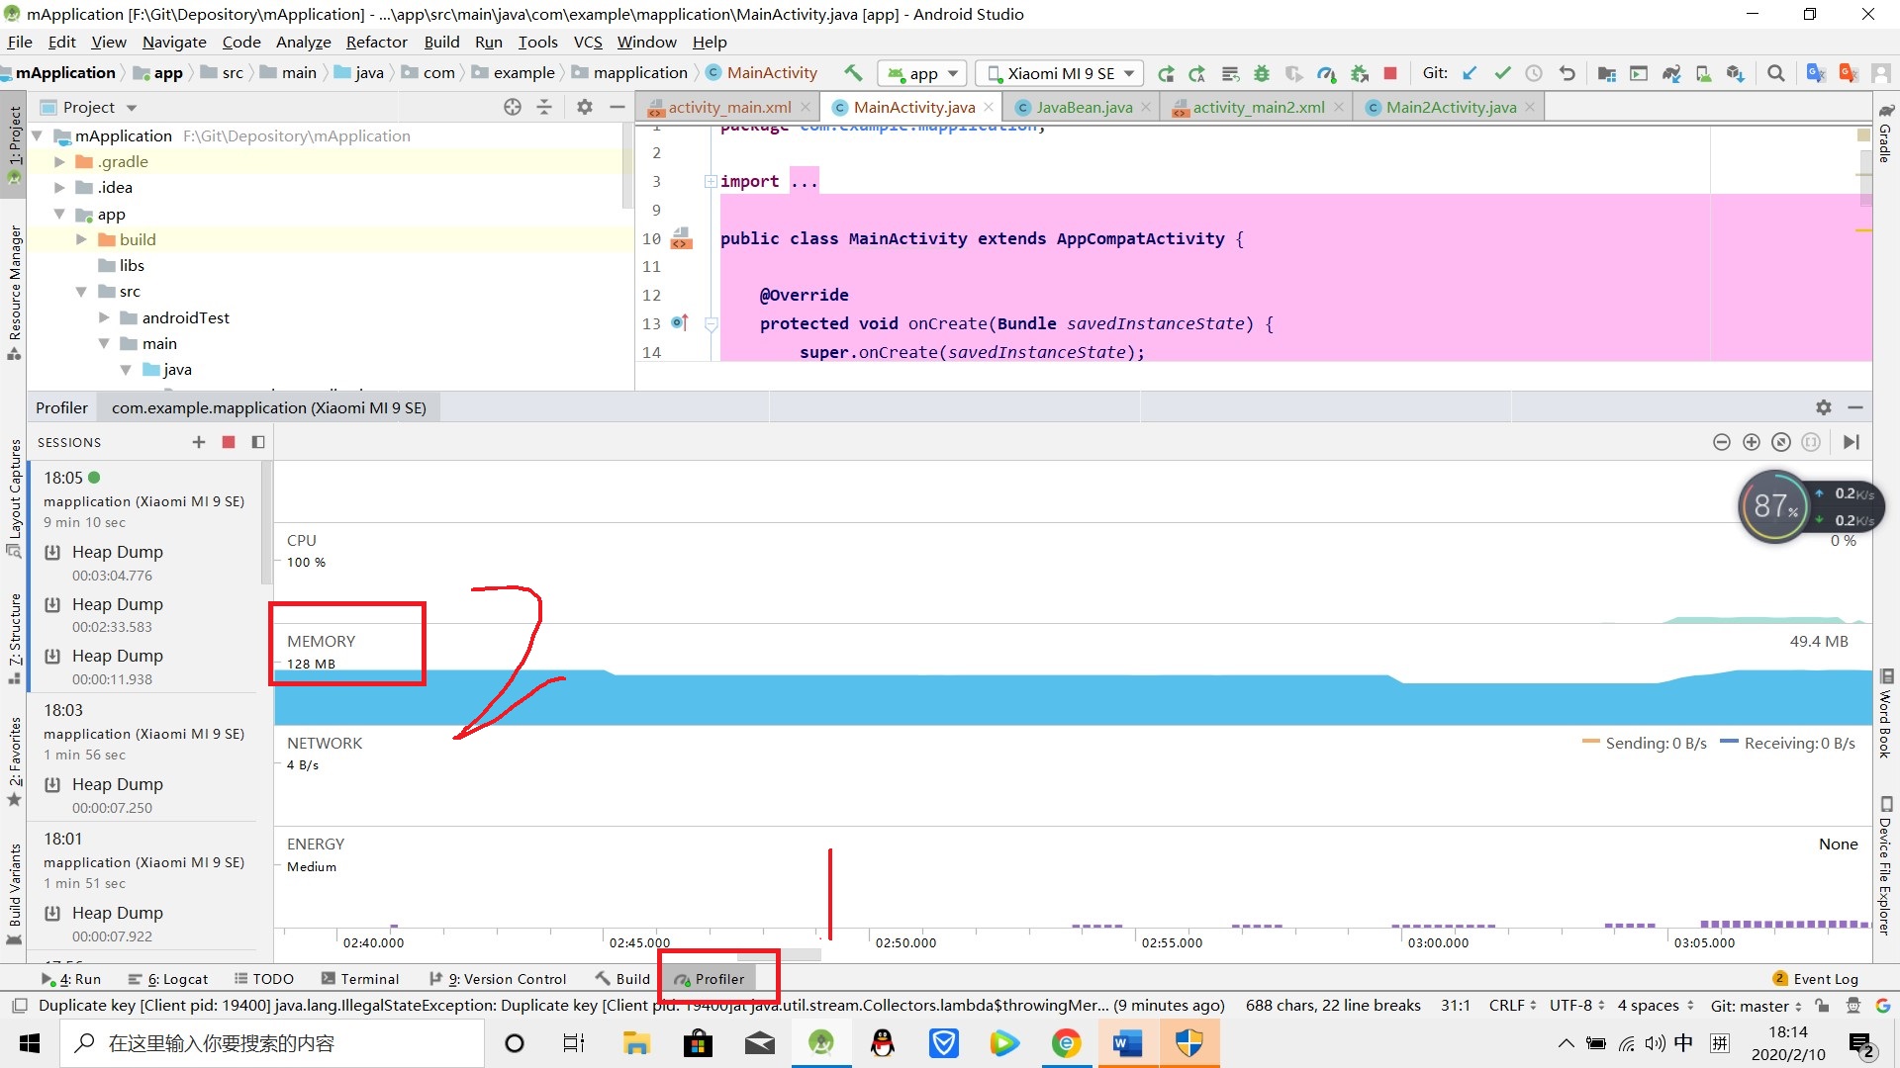This screenshot has height=1068, width=1900.
Task: Expand the build folder in project tree
Action: click(x=81, y=239)
